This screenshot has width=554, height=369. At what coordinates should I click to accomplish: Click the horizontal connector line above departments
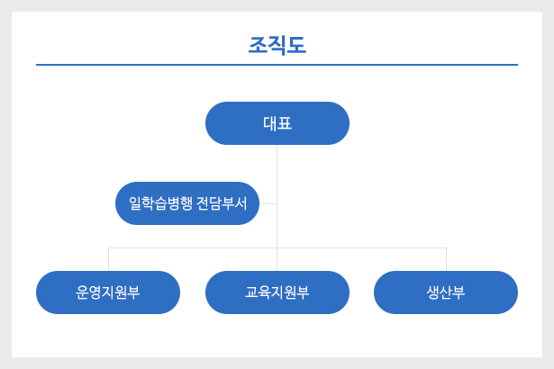(x=277, y=247)
